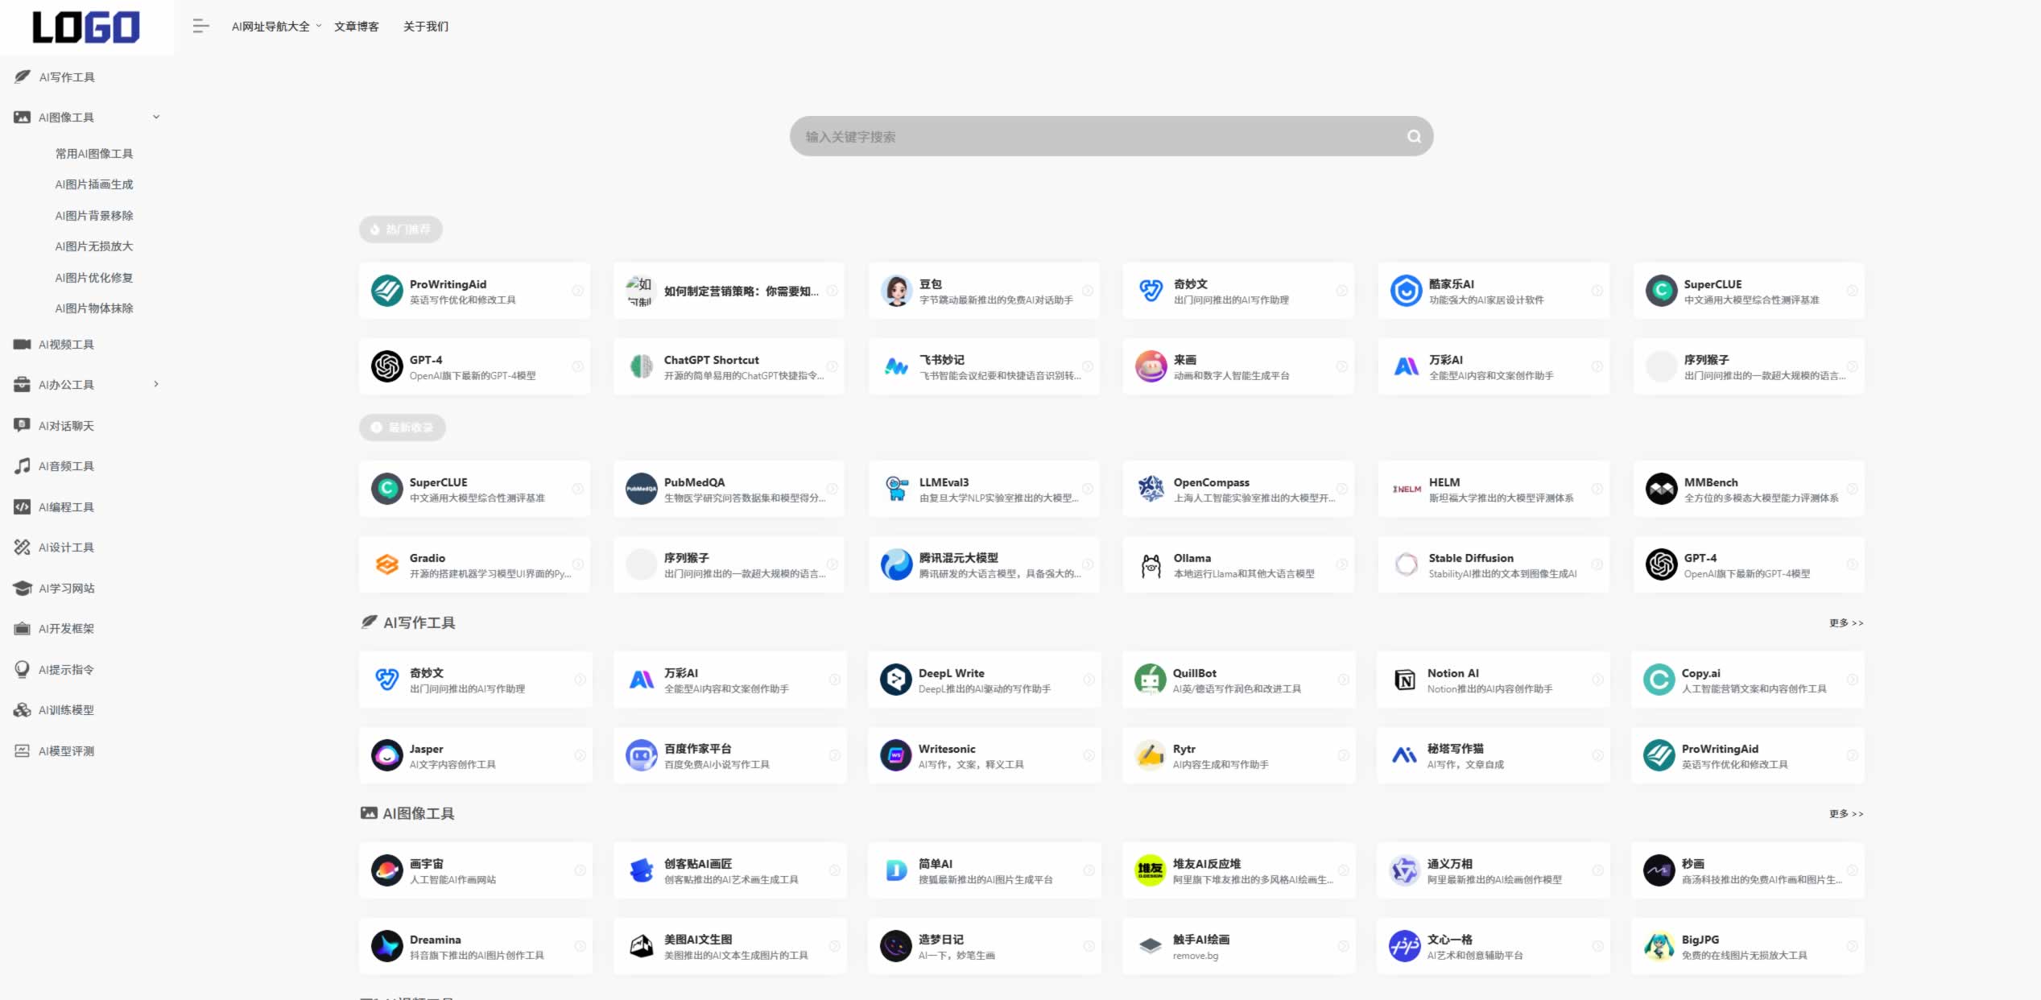
Task: Click the LOGO site logo
Action: (x=86, y=27)
